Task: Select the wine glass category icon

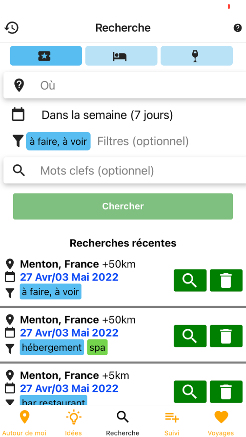Action: click(x=196, y=56)
